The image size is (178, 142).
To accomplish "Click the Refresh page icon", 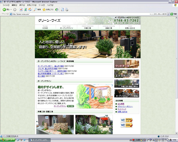I will pos(26,9).
